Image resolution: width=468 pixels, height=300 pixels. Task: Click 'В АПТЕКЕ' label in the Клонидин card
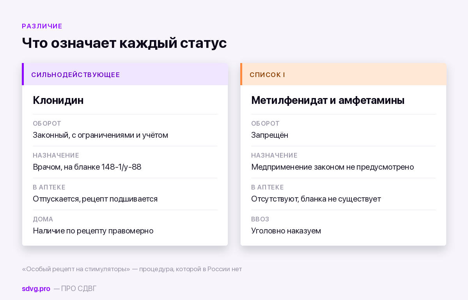point(49,188)
